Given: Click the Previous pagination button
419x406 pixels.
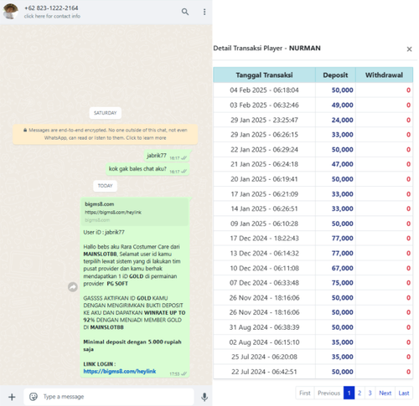Looking at the screenshot, I should pos(328,393).
